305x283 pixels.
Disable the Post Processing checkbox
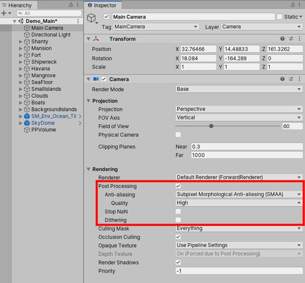coord(178,186)
